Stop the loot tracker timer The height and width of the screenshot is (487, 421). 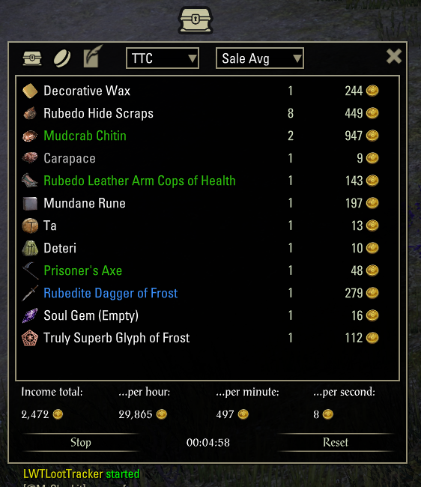coord(81,442)
